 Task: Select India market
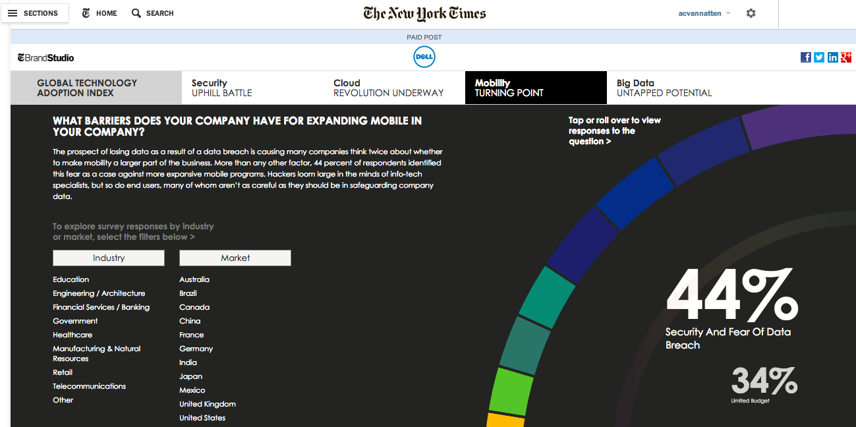(x=188, y=362)
